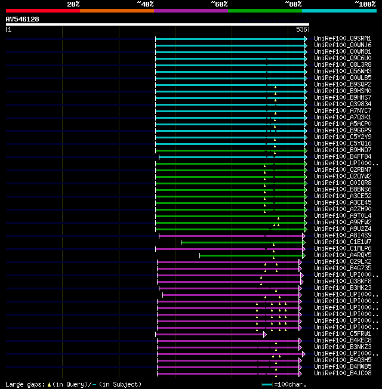Select the UniRef100_A2ZH90 label

tap(343, 209)
